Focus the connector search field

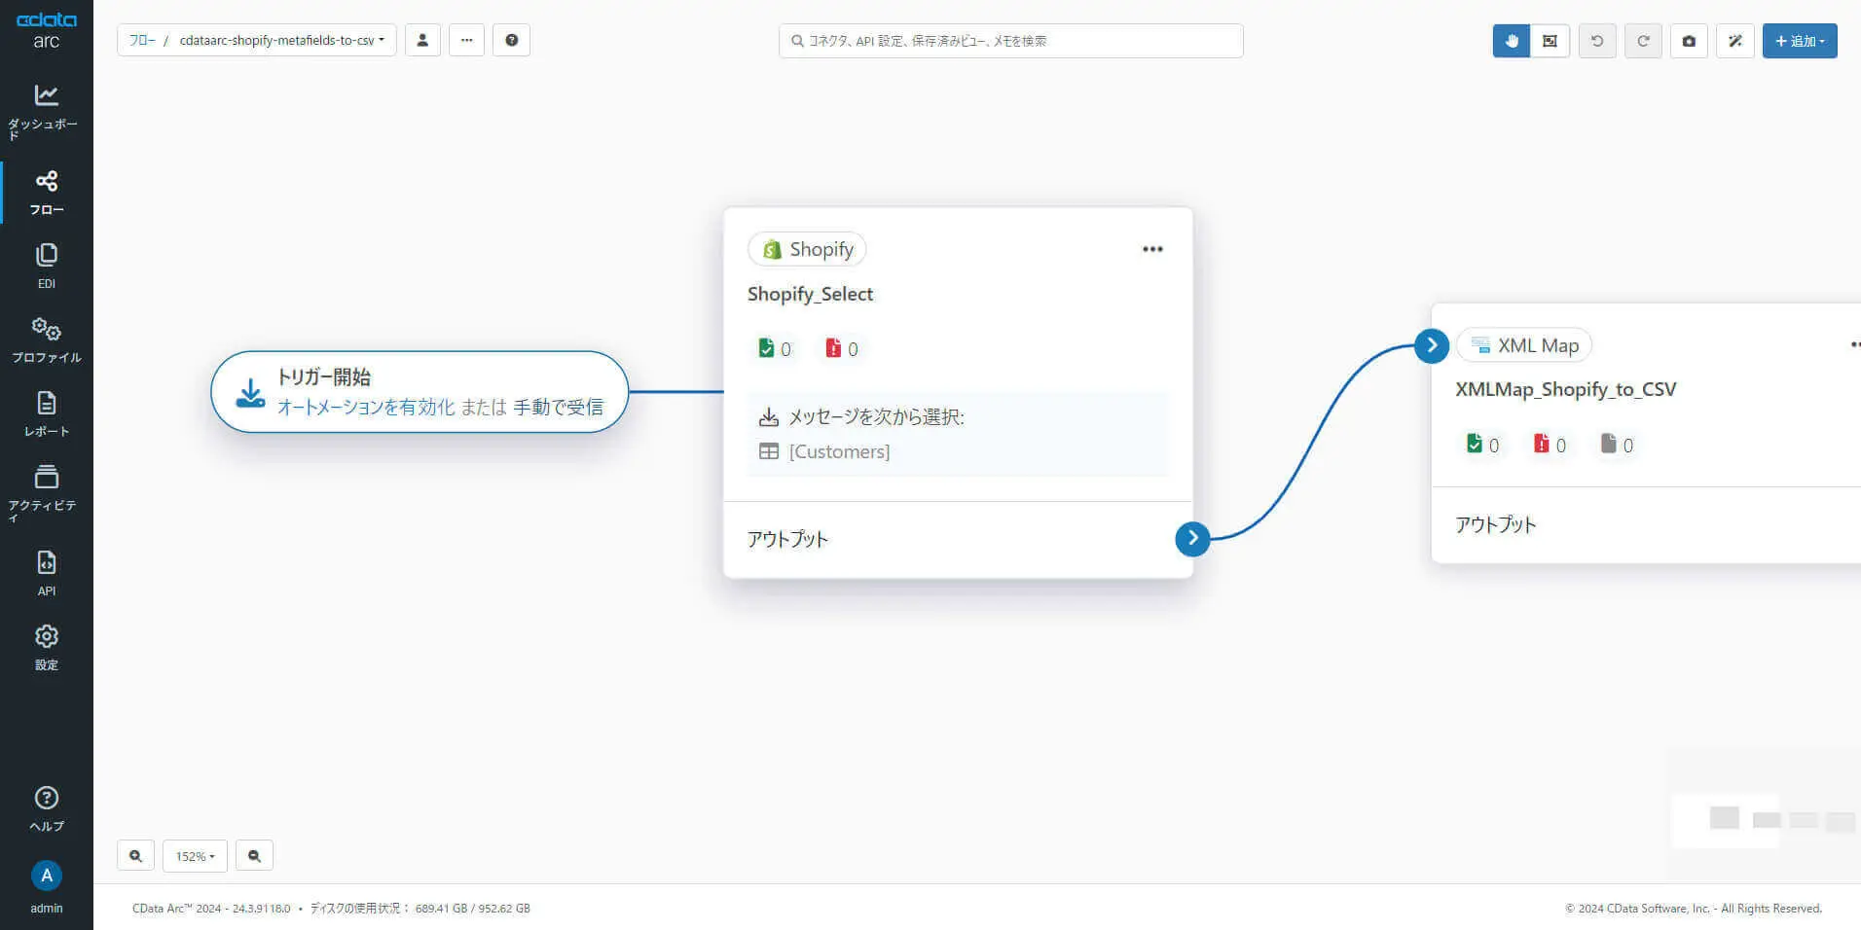(x=1011, y=41)
